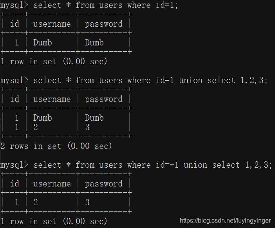The width and height of the screenshot is (275, 228).
Task: Click the Dumb password cell in first table
Action: point(94,43)
